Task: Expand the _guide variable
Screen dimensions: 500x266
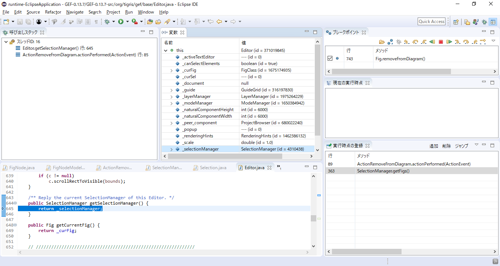Action: tap(171, 90)
